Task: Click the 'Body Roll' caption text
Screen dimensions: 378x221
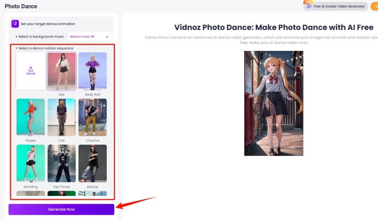Action: click(93, 95)
